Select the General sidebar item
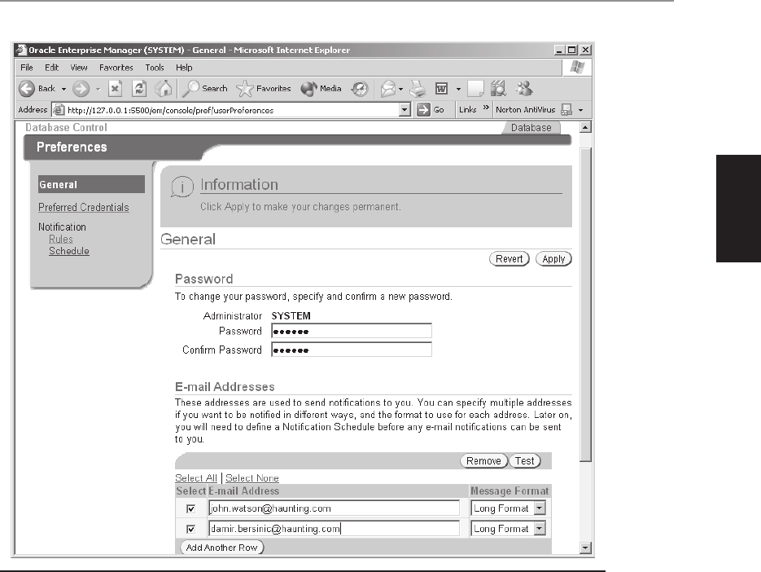This screenshot has width=761, height=572. [x=91, y=185]
